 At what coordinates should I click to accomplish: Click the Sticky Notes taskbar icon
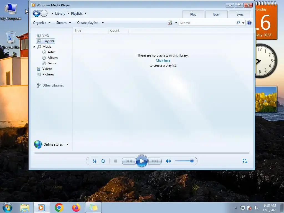point(93,207)
